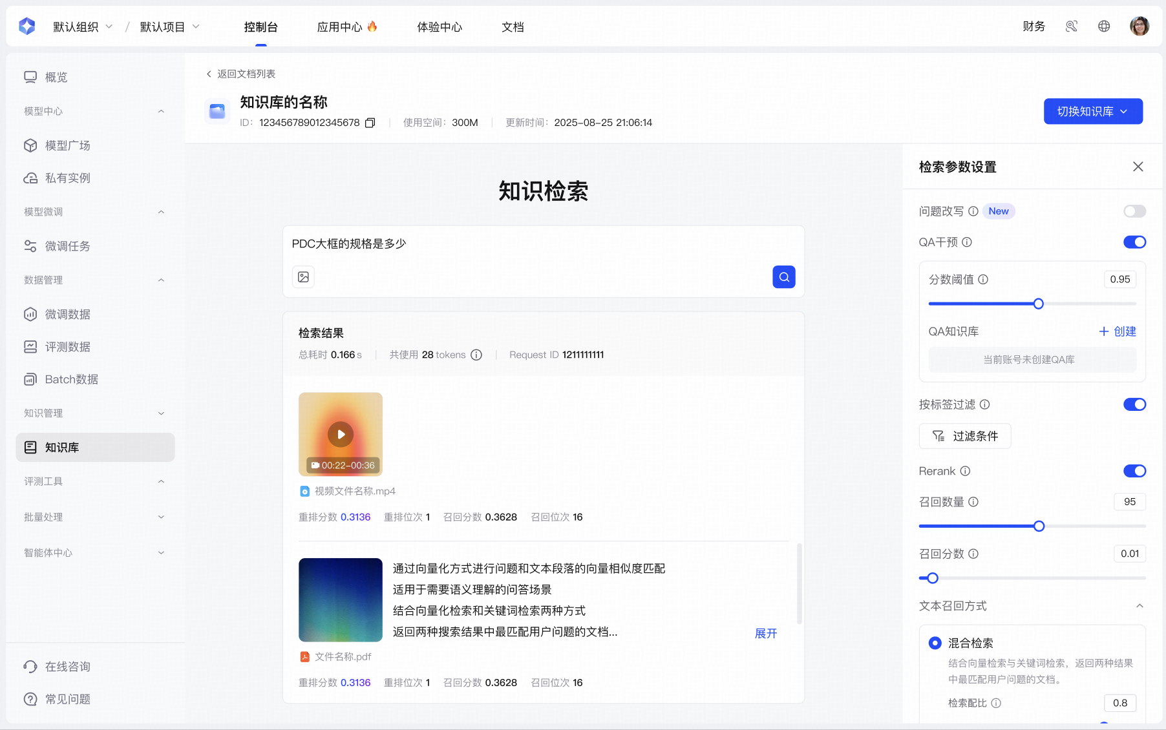Image resolution: width=1166 pixels, height=730 pixels.
Task: Turn off the Rerank toggle
Action: (x=1134, y=471)
